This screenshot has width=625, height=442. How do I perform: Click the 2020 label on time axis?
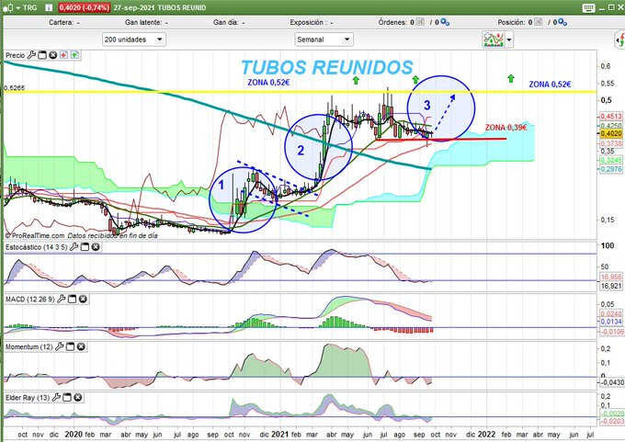pyautogui.click(x=74, y=434)
